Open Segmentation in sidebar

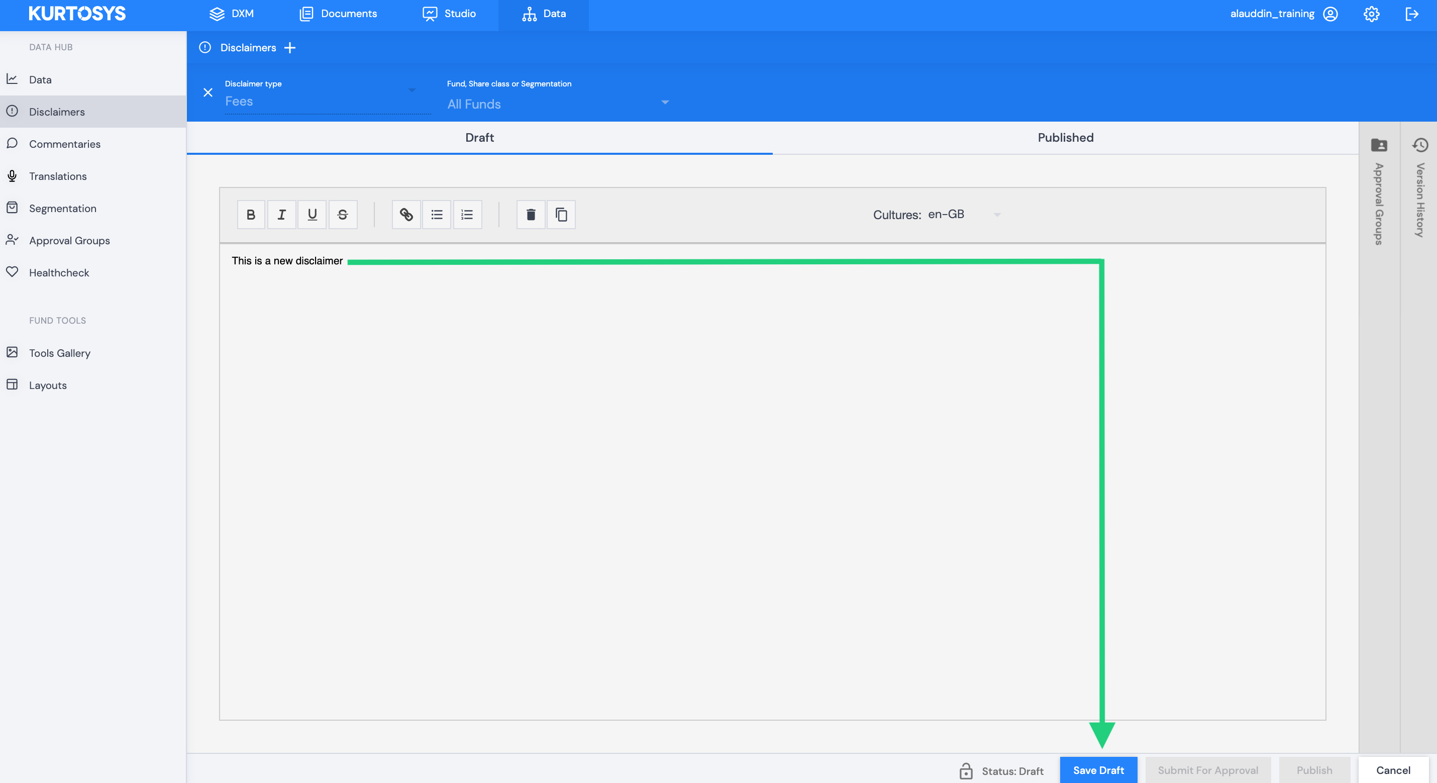pos(93,208)
